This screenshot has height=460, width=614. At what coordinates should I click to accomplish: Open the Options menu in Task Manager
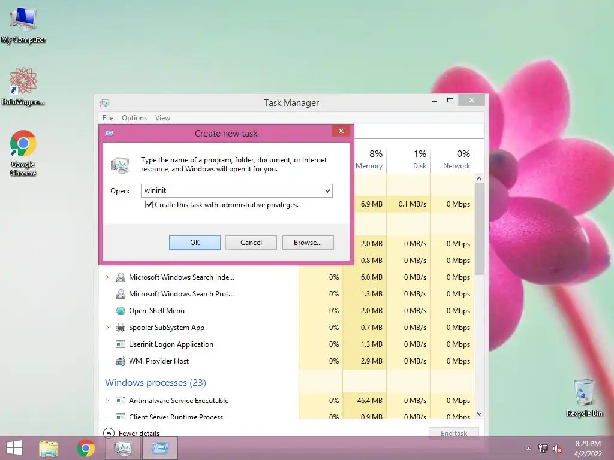click(x=134, y=118)
